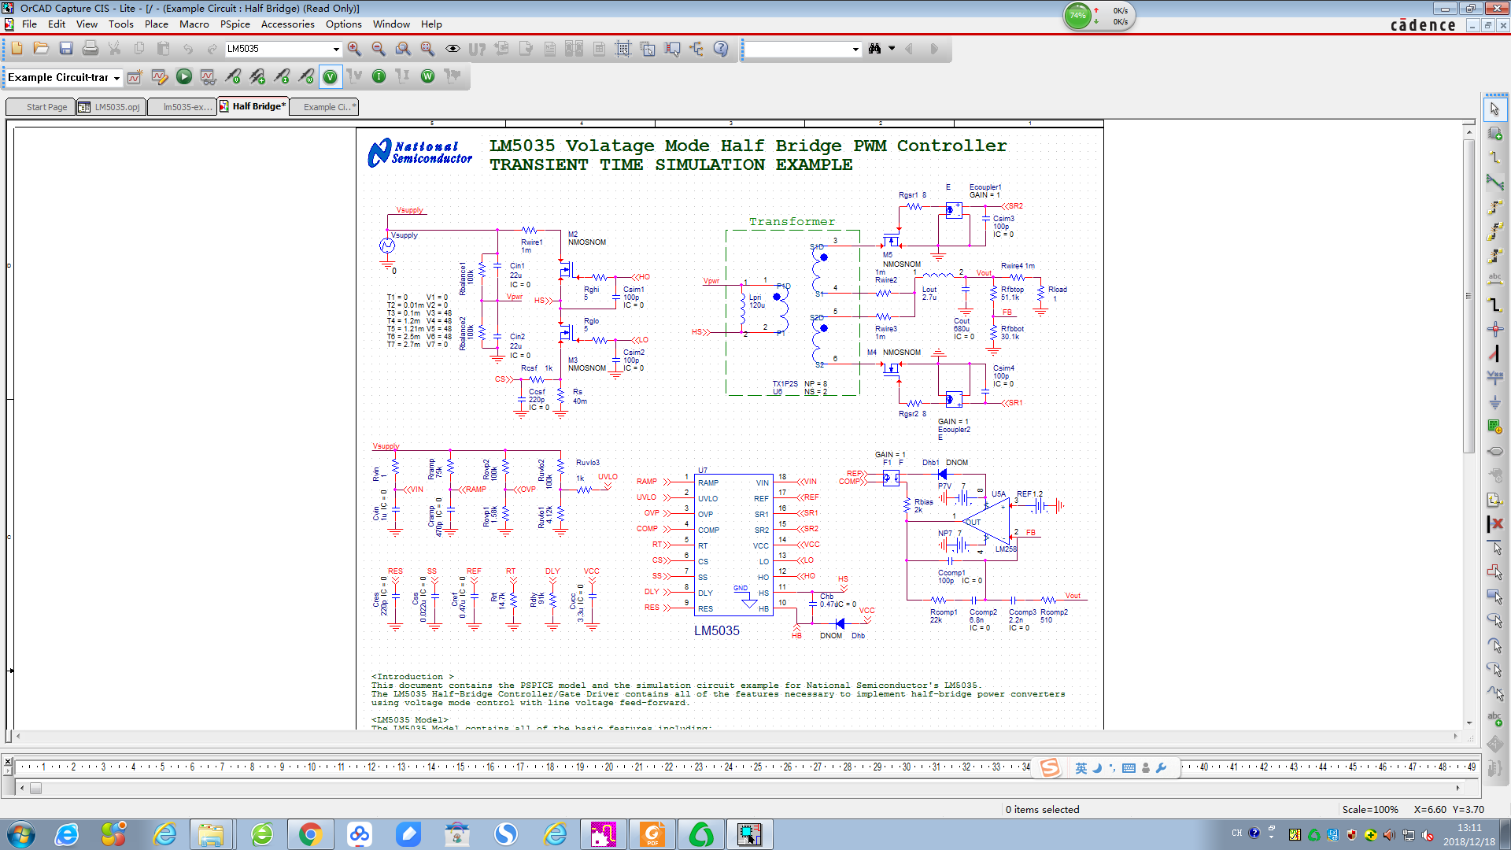The height and width of the screenshot is (850, 1511).
Task: Open the Help question mark icon
Action: [x=721, y=49]
